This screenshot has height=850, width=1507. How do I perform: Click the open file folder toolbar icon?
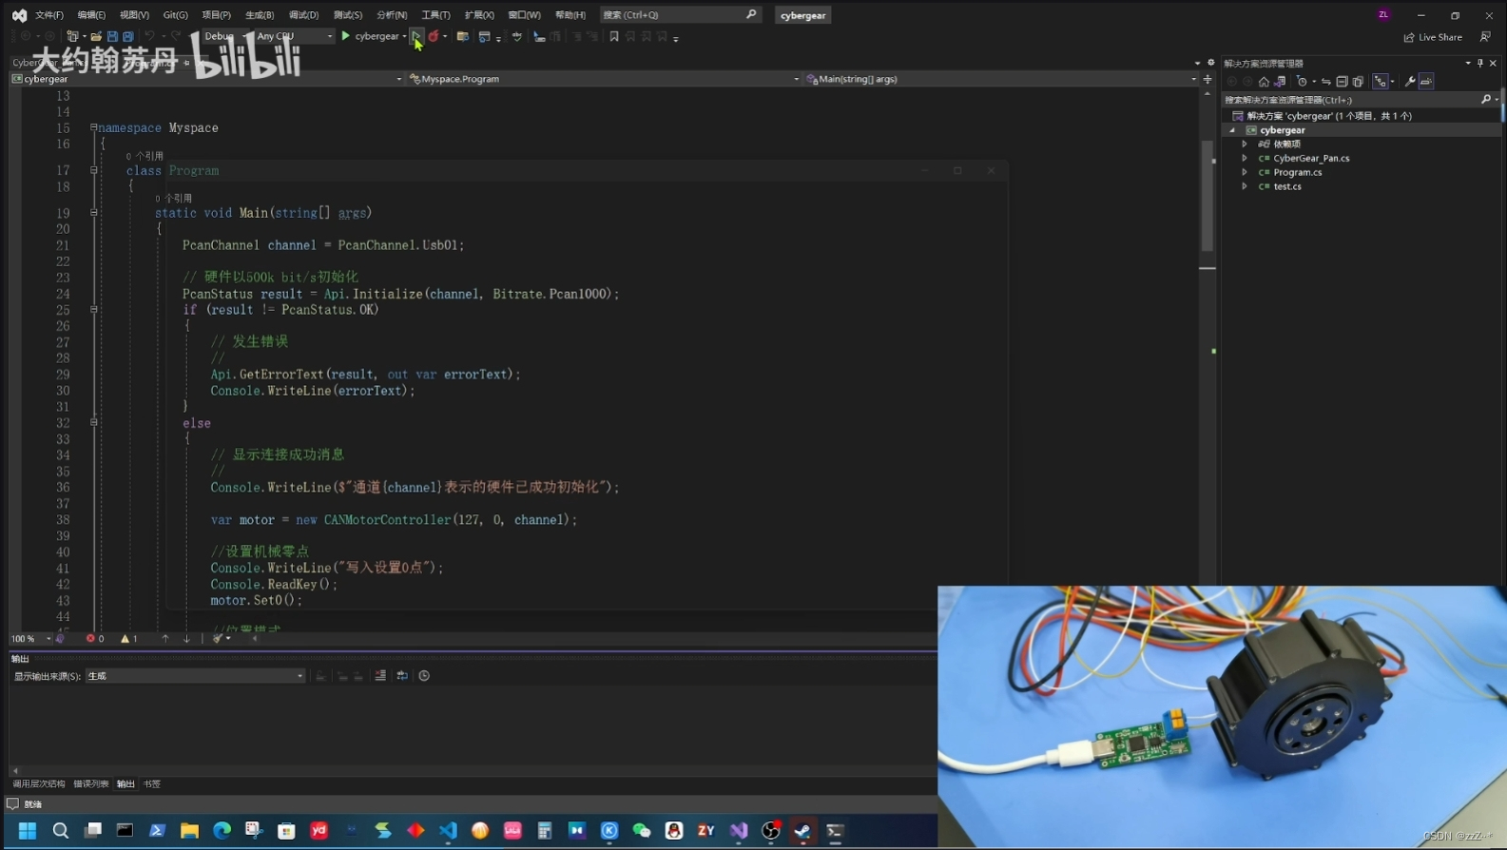[x=96, y=36]
